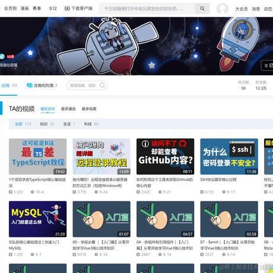The width and height of the screenshot is (273, 273).
Task: Open title SQL的核心基础语法
Action: click(34, 245)
